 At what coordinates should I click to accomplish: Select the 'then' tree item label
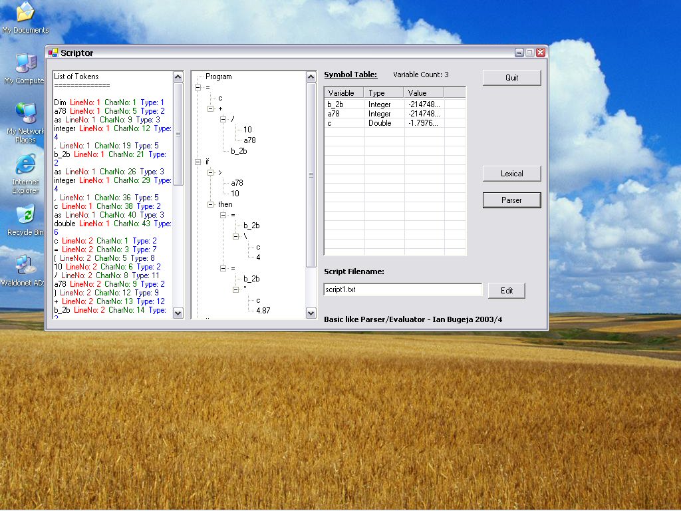pos(225,204)
